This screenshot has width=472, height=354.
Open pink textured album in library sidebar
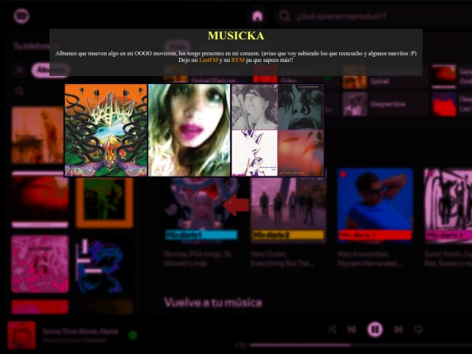pos(40,264)
